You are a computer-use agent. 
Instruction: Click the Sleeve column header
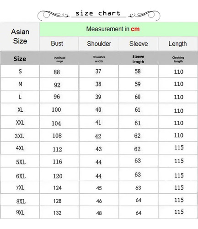pos(139,44)
